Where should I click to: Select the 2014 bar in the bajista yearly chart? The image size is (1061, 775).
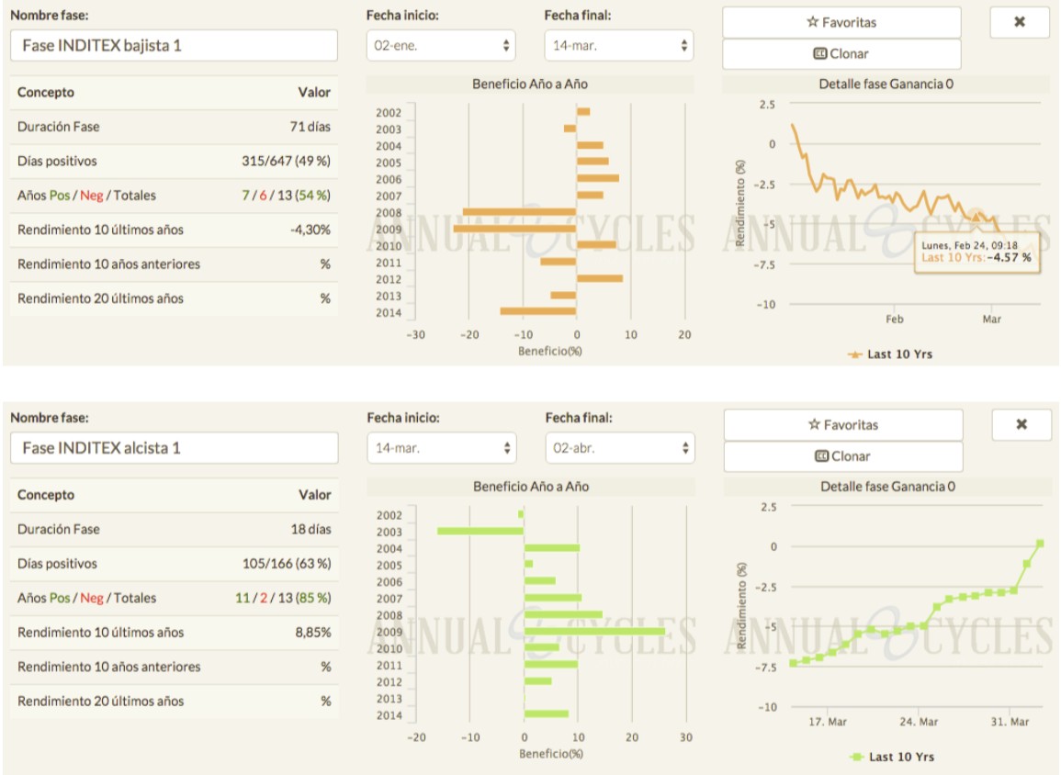coord(538,311)
